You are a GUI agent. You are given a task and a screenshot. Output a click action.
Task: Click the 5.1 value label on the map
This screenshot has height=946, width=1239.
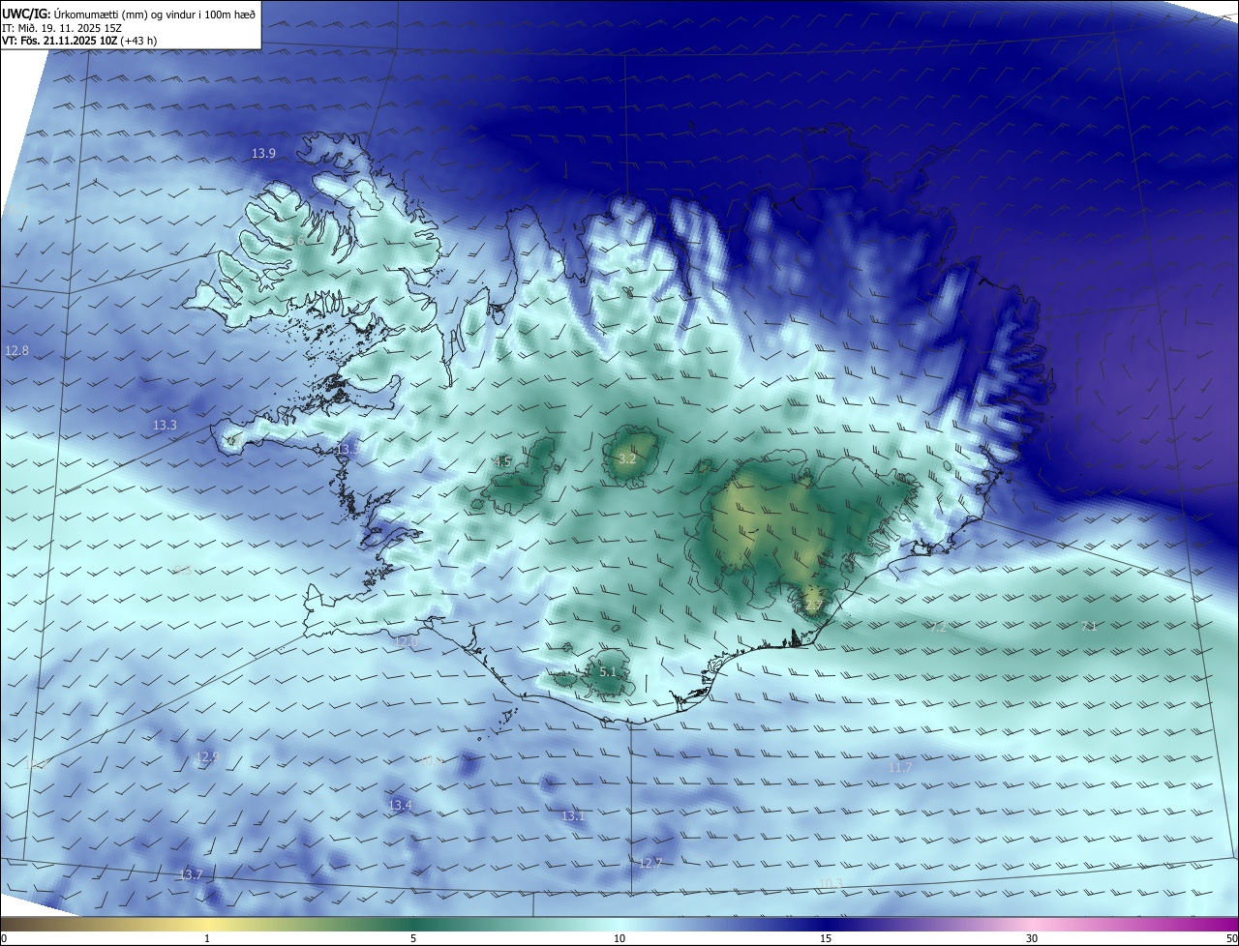(x=608, y=671)
